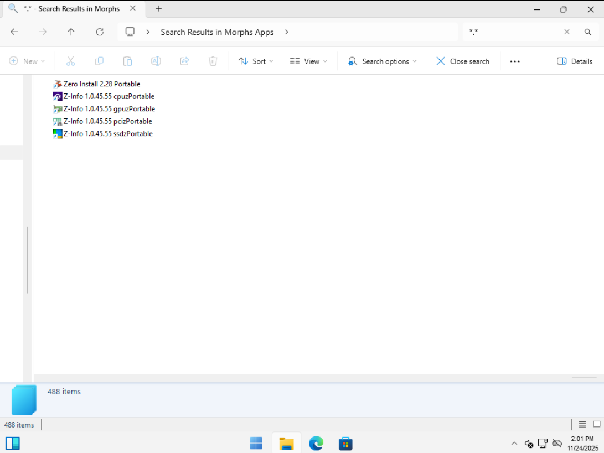Clear the search box text
This screenshot has height=453, width=604.
(x=567, y=32)
